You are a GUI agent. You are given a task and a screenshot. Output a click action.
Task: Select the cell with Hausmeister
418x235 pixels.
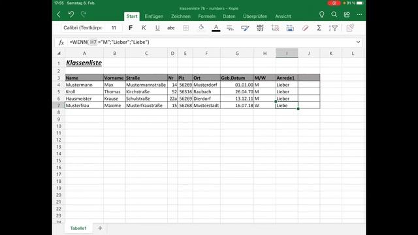pos(84,99)
